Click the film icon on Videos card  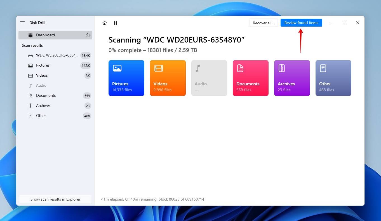(x=159, y=68)
